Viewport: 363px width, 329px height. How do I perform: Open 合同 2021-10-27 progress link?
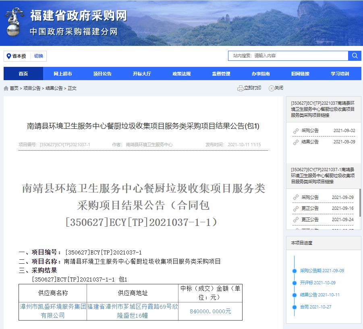click(316, 307)
